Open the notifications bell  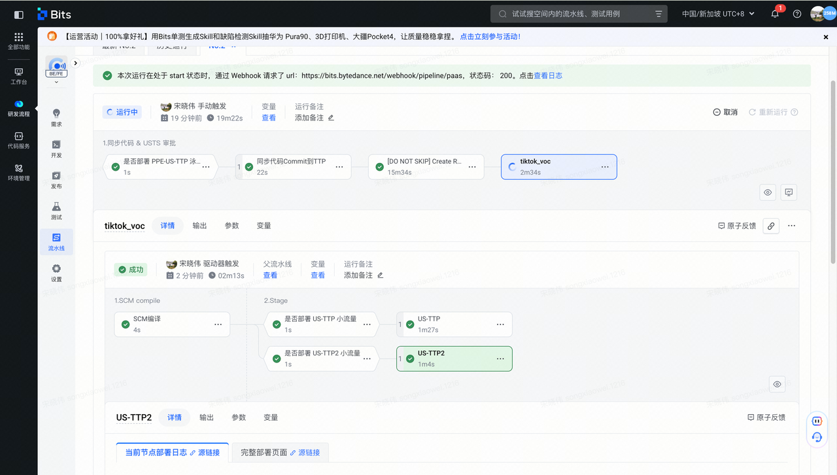(775, 14)
